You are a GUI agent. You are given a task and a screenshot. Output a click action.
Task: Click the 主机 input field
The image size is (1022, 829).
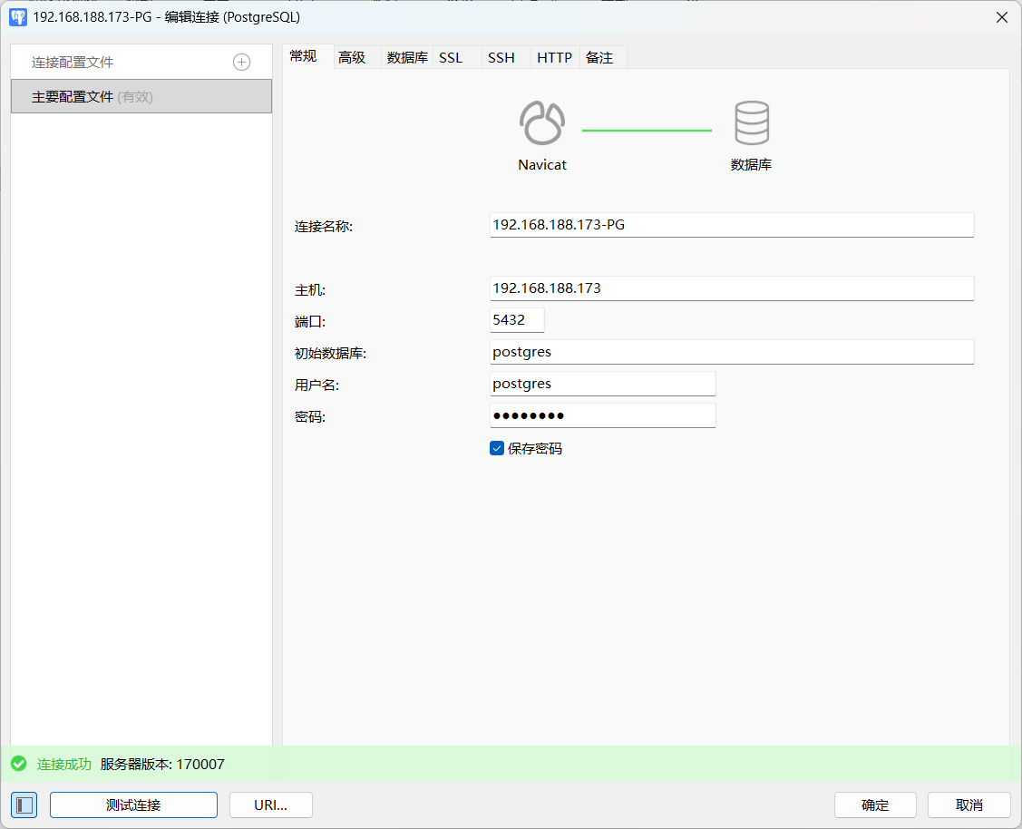point(731,288)
